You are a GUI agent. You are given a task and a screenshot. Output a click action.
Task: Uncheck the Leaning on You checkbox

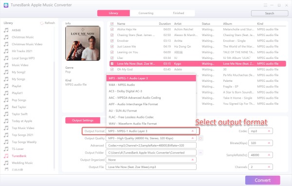pos(112,52)
